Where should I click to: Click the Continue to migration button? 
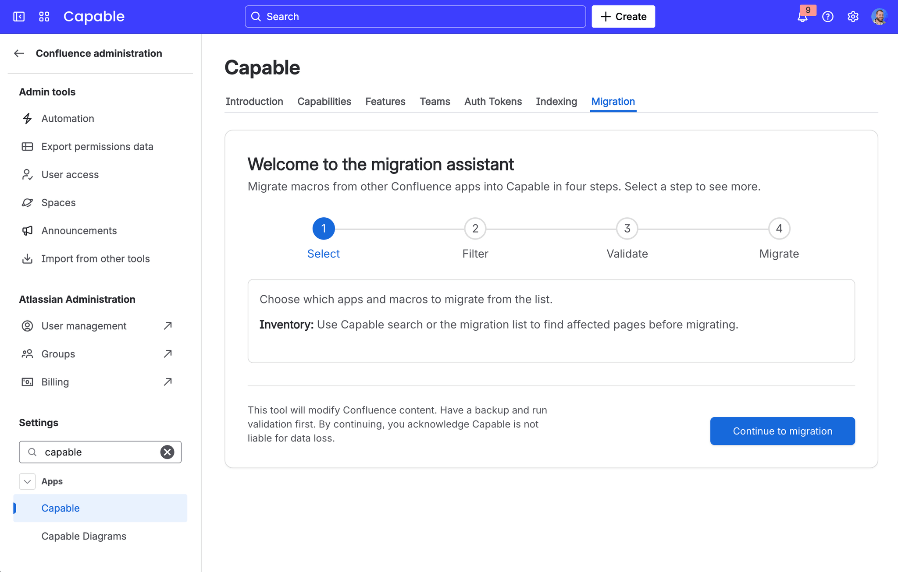[x=782, y=431]
